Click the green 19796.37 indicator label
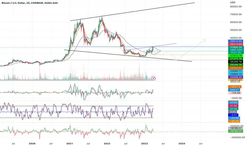Image resolution: width=247 pixels, height=146 pixels. 236,131
